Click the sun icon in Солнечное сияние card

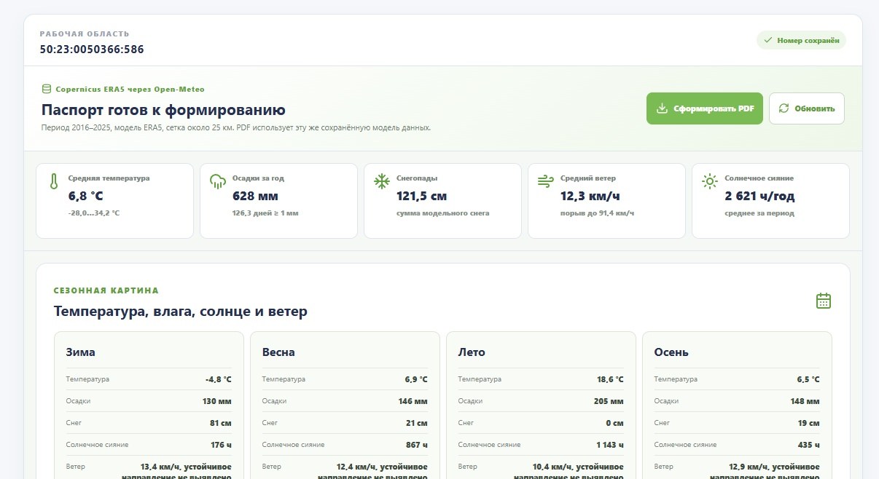tap(709, 182)
